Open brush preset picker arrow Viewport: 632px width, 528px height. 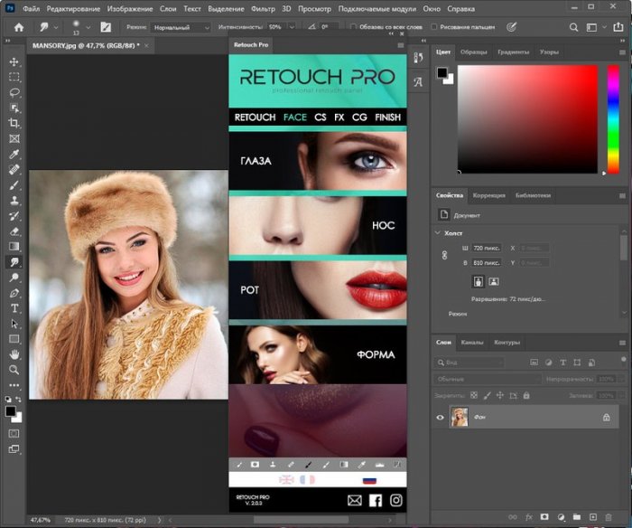pos(88,27)
